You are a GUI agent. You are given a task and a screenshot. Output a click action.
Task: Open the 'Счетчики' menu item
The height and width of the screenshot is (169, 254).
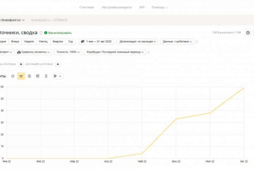[87, 7]
